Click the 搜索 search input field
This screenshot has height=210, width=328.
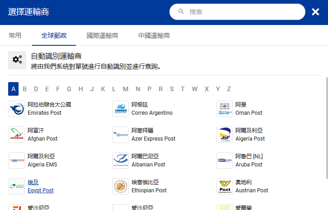pyautogui.click(x=237, y=12)
